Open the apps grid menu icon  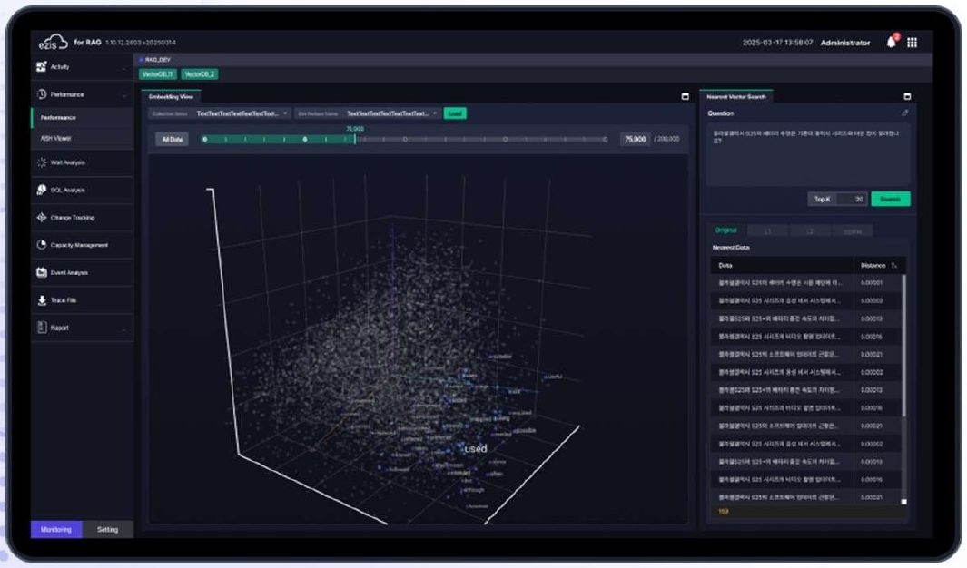coord(913,43)
